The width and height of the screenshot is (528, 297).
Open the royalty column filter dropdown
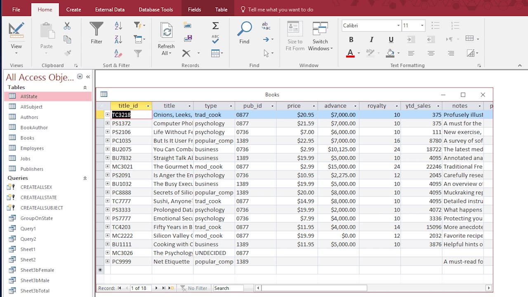coord(396,106)
